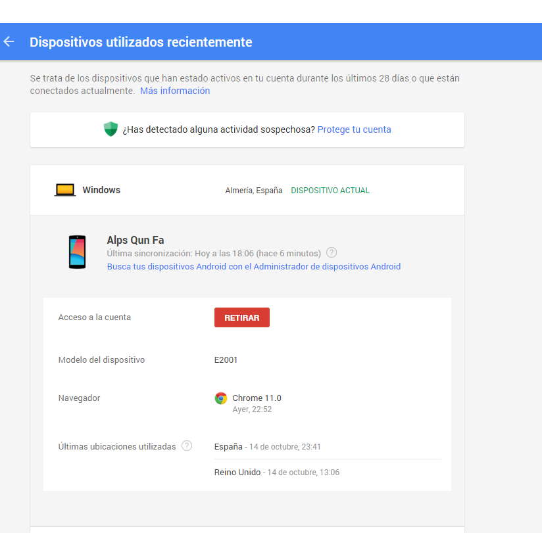Click the Chrome 11.0 browser name

(257, 398)
